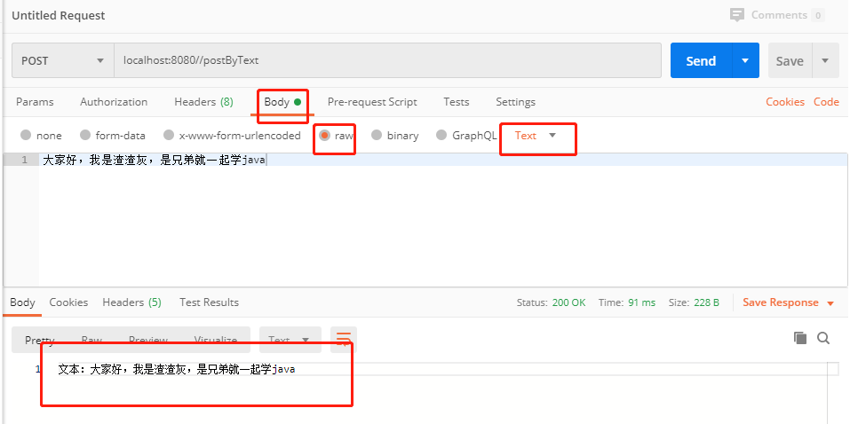This screenshot has width=850, height=424.
Task: Open search in response with magnifier icon
Action: click(x=823, y=338)
